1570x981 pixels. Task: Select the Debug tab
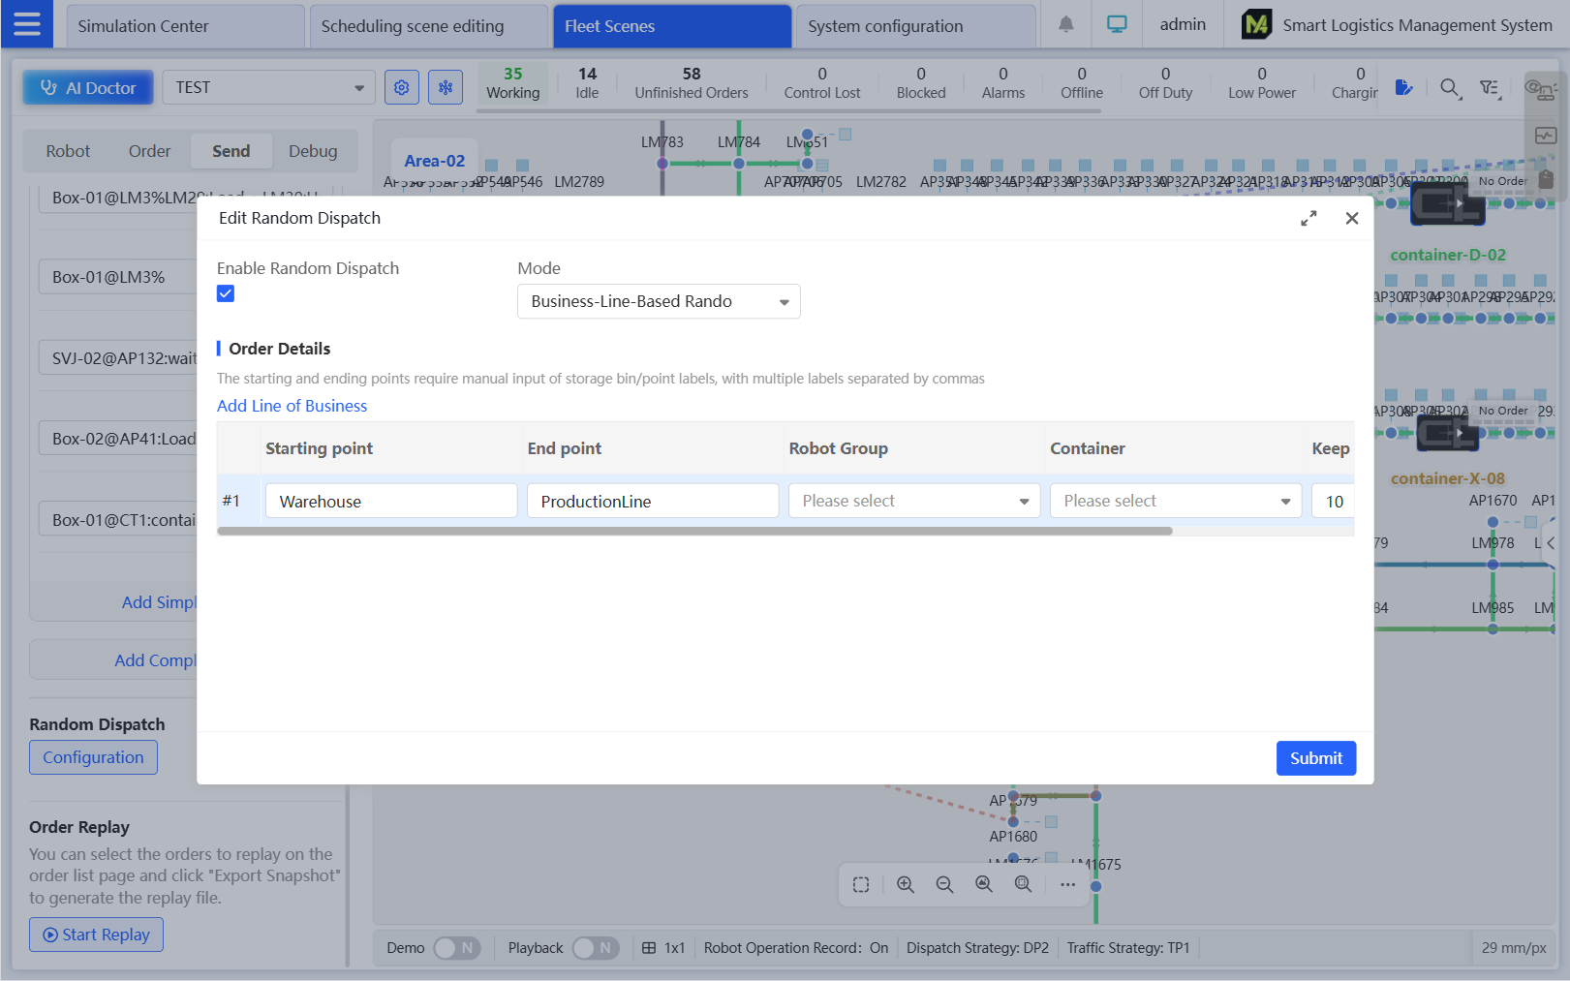point(313,152)
